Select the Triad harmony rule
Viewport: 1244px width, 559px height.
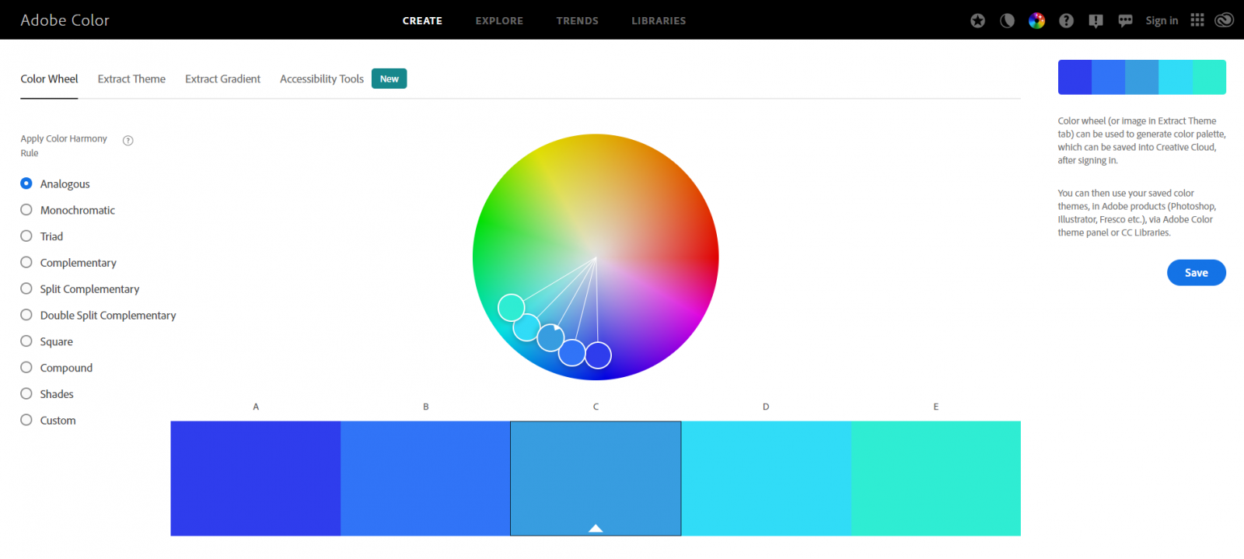[x=26, y=236]
